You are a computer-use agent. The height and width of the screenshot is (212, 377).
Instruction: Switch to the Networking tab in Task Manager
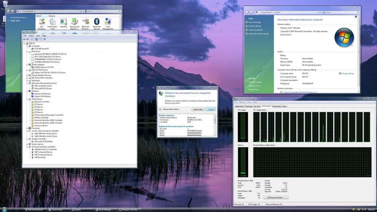click(276, 106)
